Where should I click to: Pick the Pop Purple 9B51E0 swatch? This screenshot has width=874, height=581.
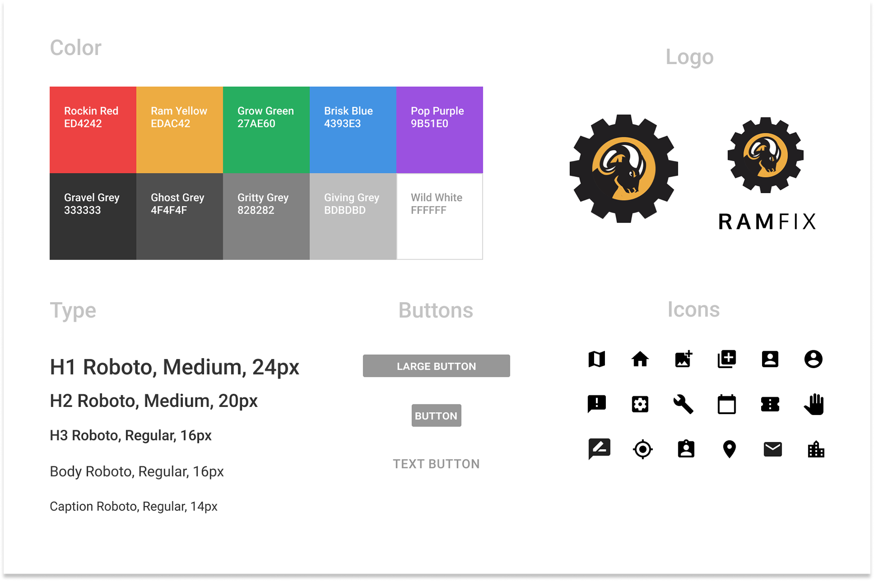click(x=440, y=130)
